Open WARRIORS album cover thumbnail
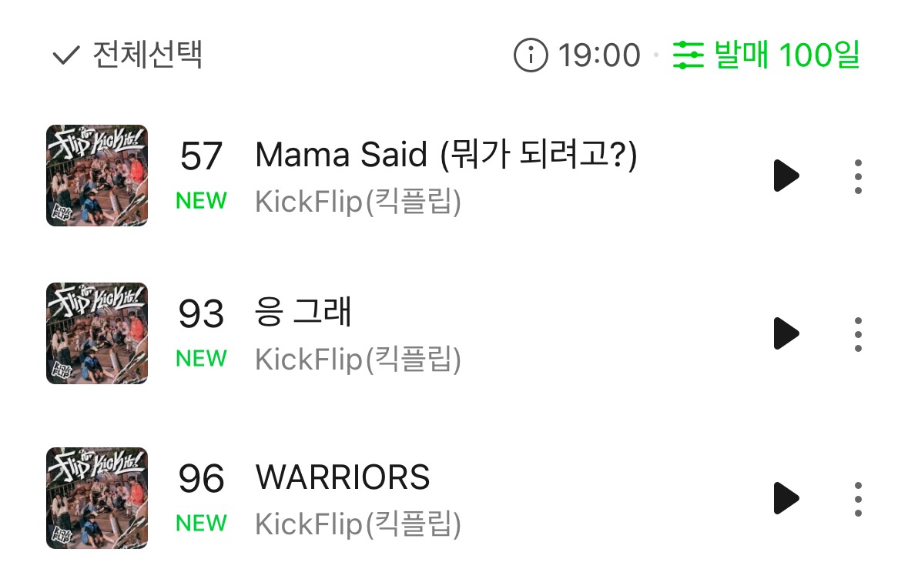Image resolution: width=908 pixels, height=579 pixels. point(97,498)
